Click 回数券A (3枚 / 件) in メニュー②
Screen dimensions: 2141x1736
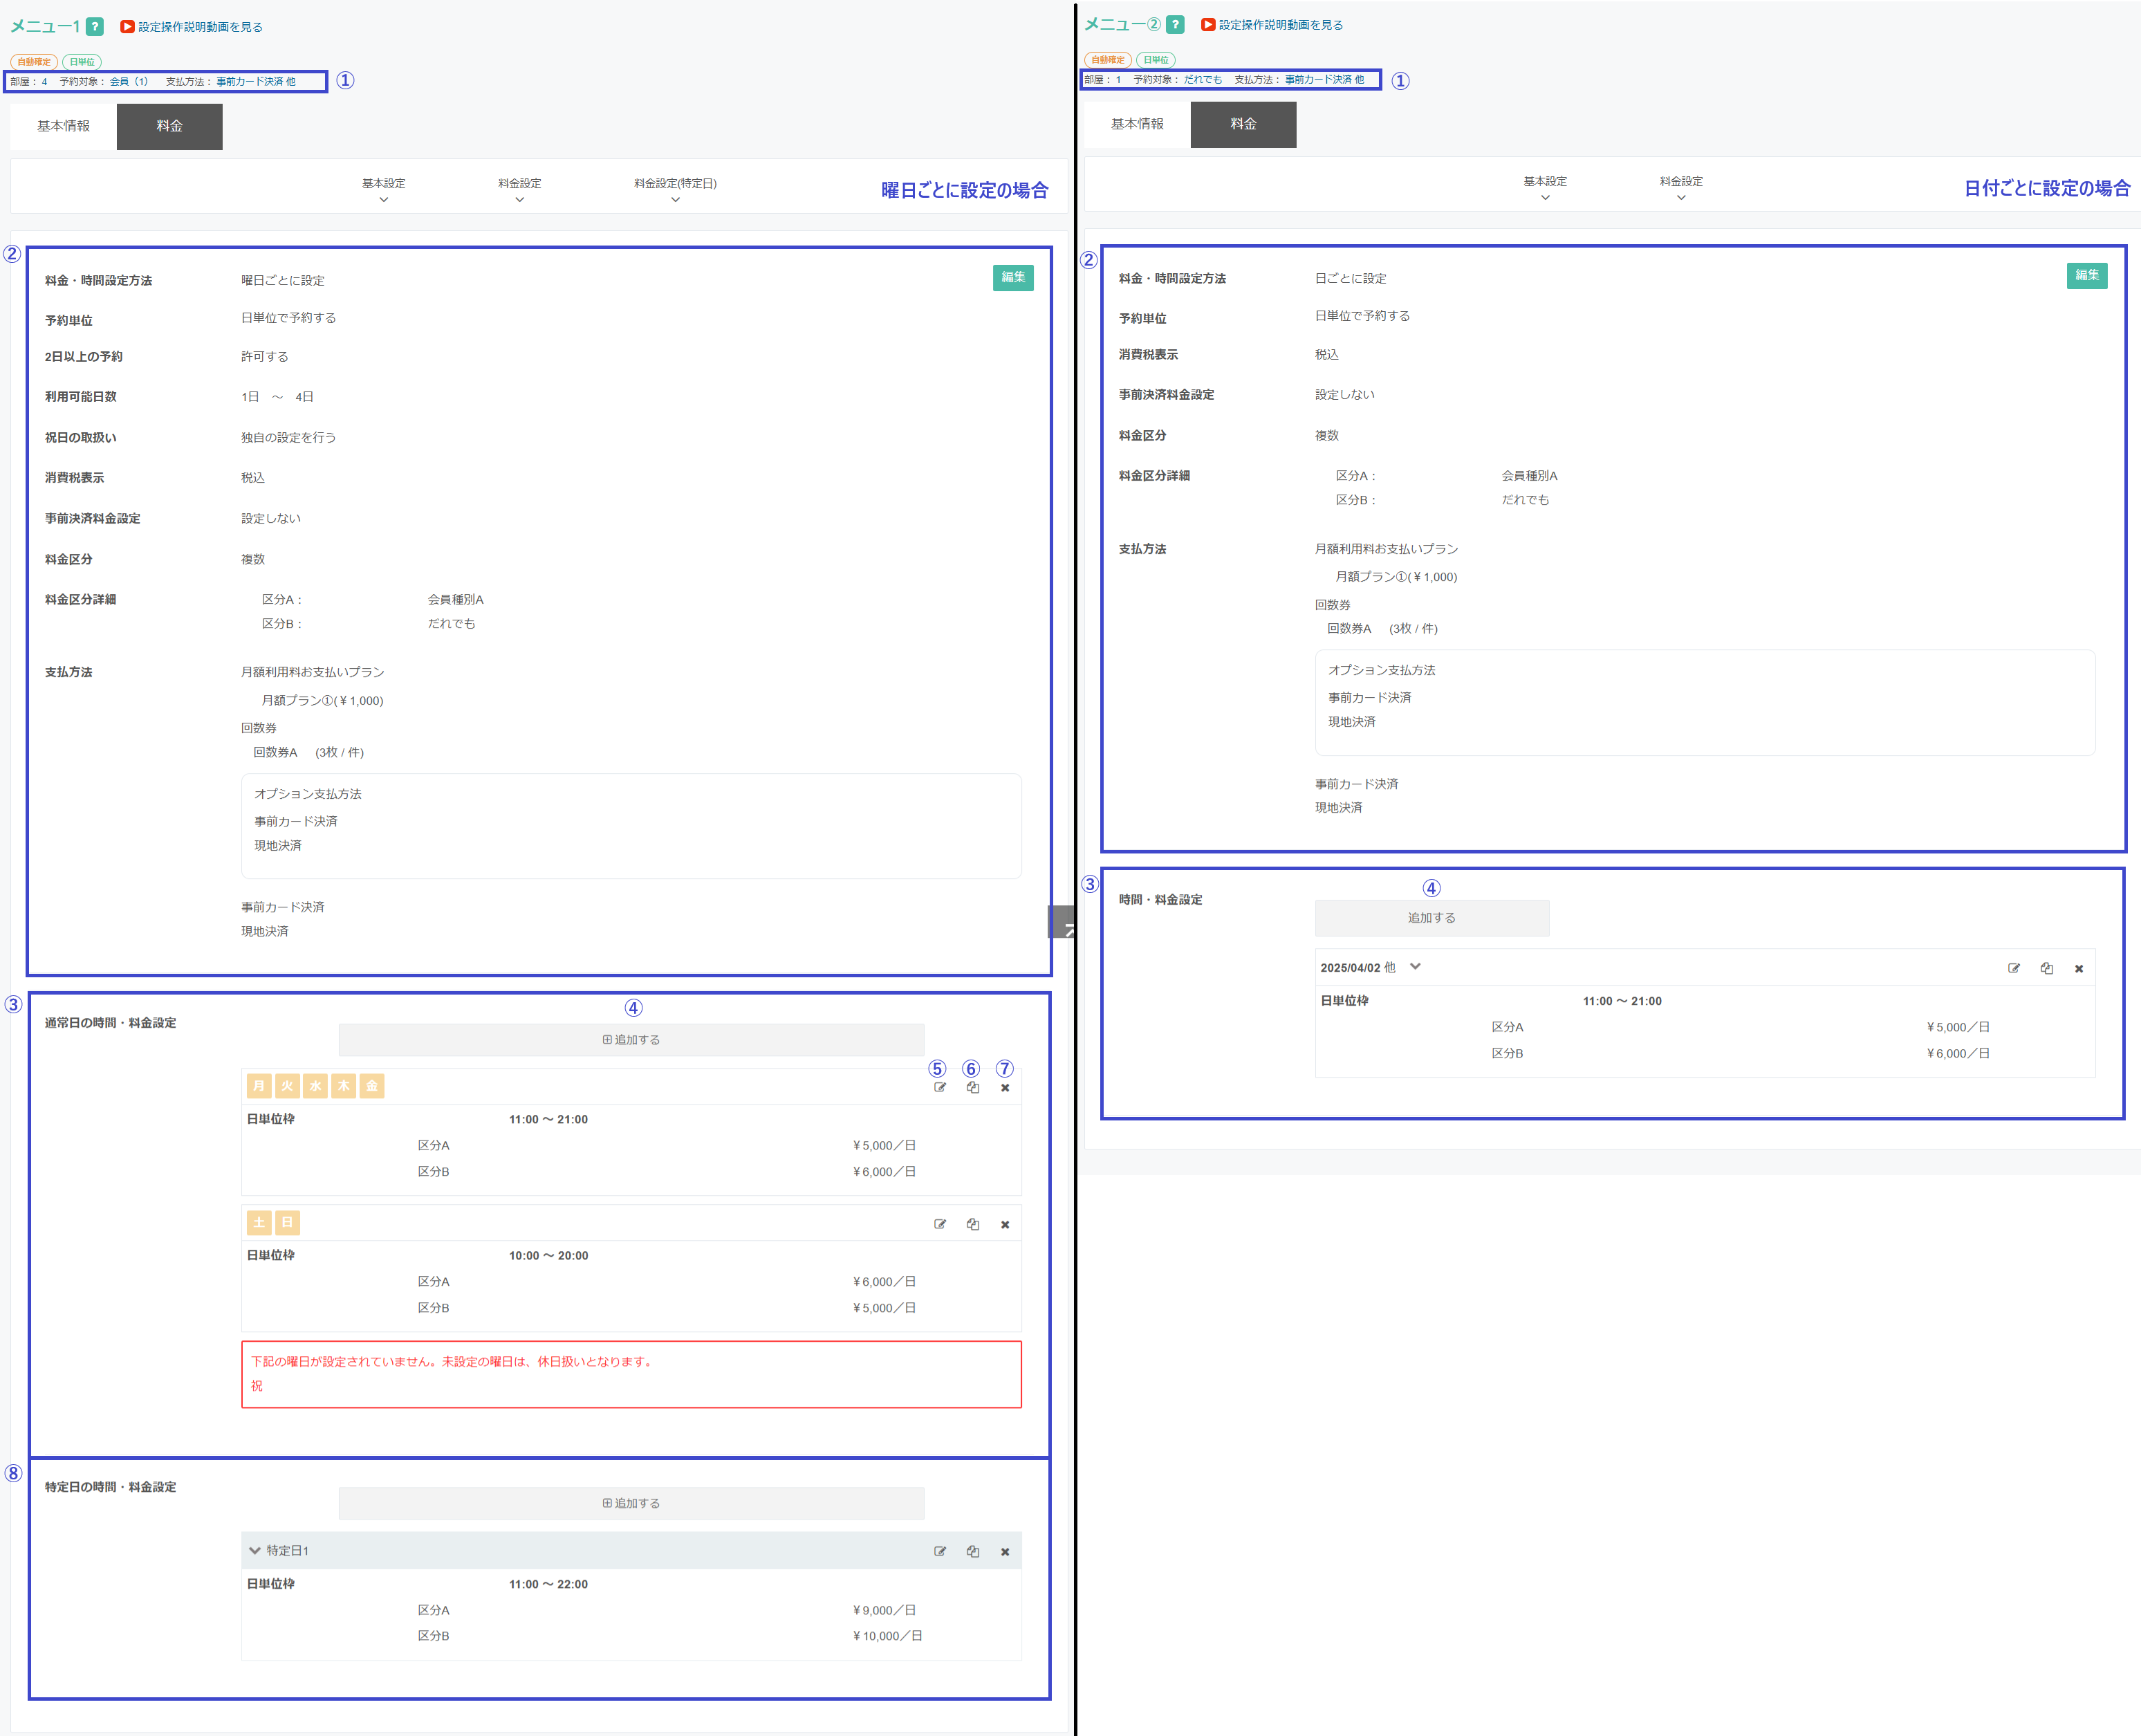click(x=1382, y=629)
